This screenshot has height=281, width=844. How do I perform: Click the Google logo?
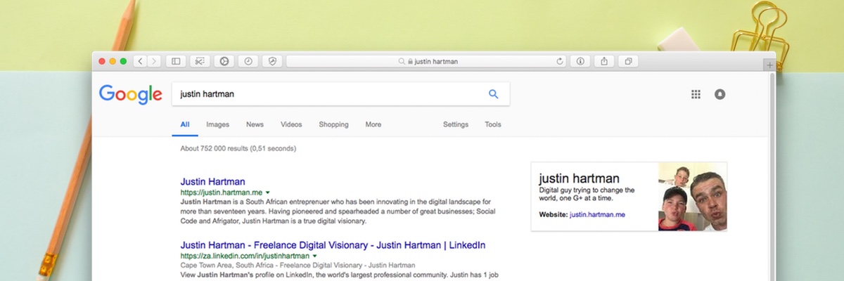pos(131,94)
